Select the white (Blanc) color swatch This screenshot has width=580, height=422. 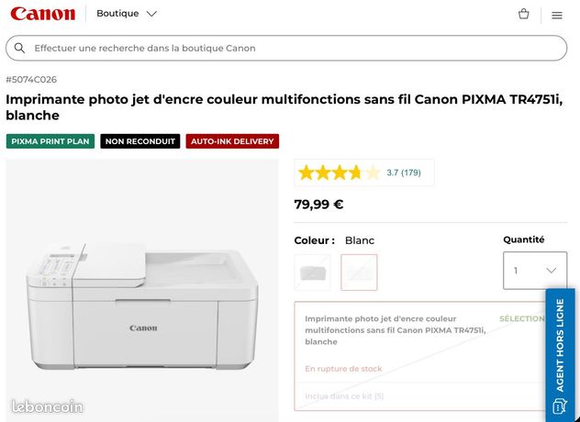[359, 272]
